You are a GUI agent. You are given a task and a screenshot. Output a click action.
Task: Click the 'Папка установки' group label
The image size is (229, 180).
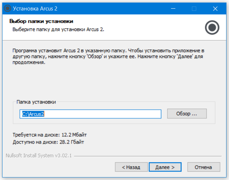pyautogui.click(x=36, y=102)
